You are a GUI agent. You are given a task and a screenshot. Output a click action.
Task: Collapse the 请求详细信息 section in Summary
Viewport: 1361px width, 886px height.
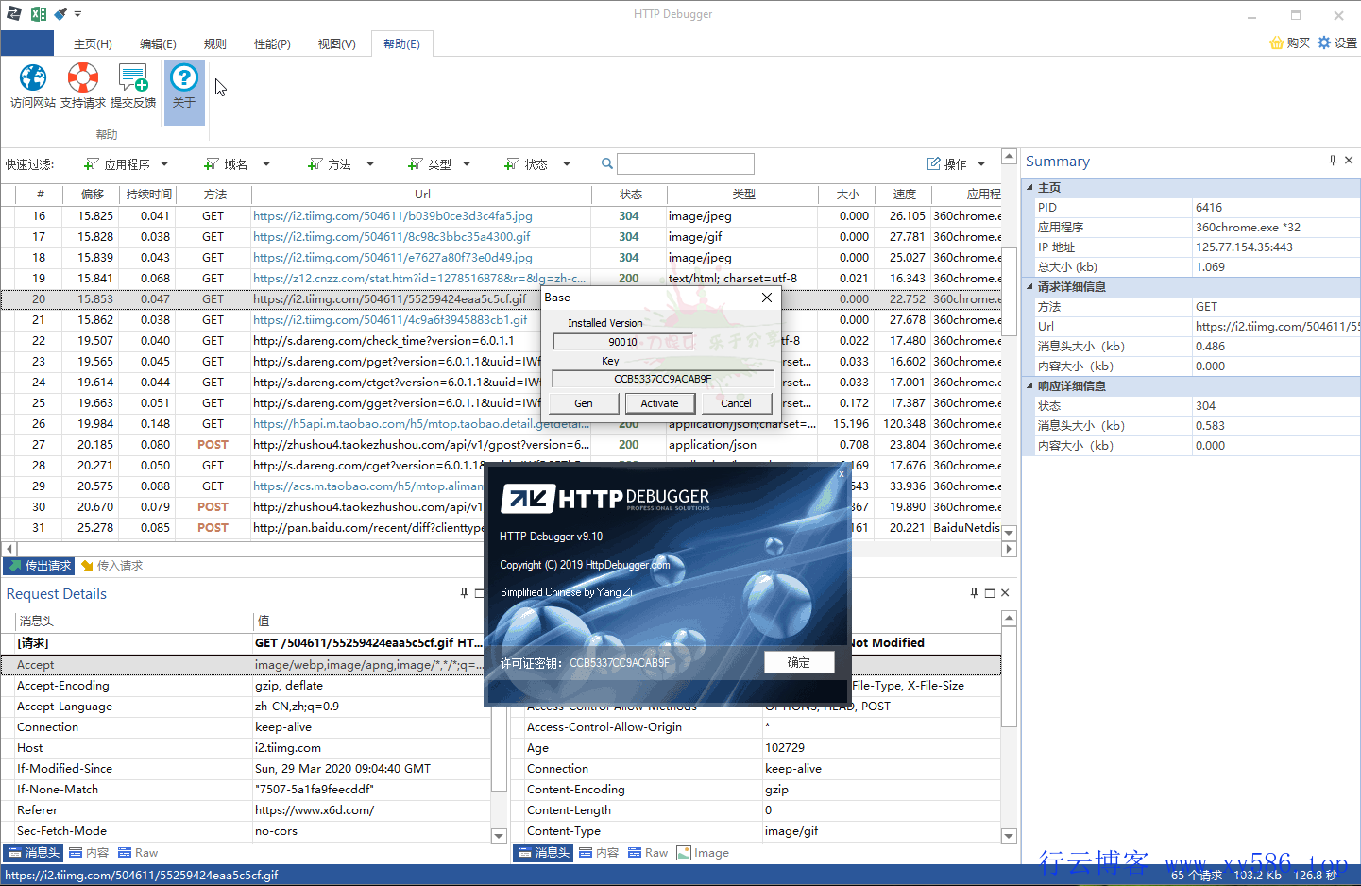pos(1029,286)
